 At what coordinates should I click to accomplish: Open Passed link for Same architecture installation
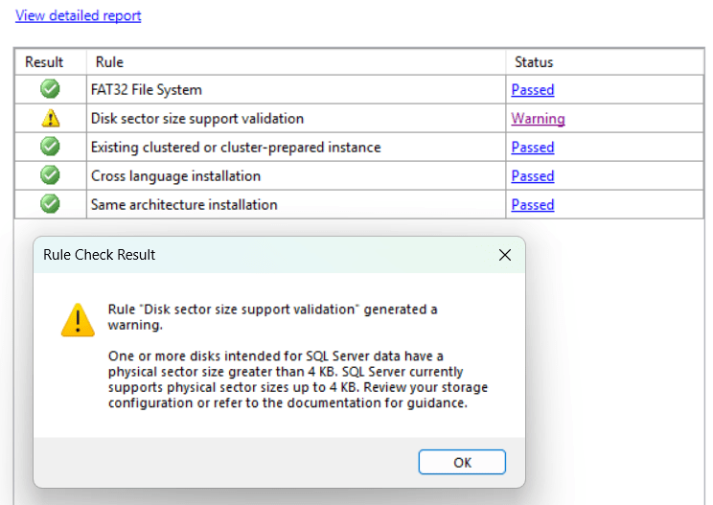(x=533, y=205)
